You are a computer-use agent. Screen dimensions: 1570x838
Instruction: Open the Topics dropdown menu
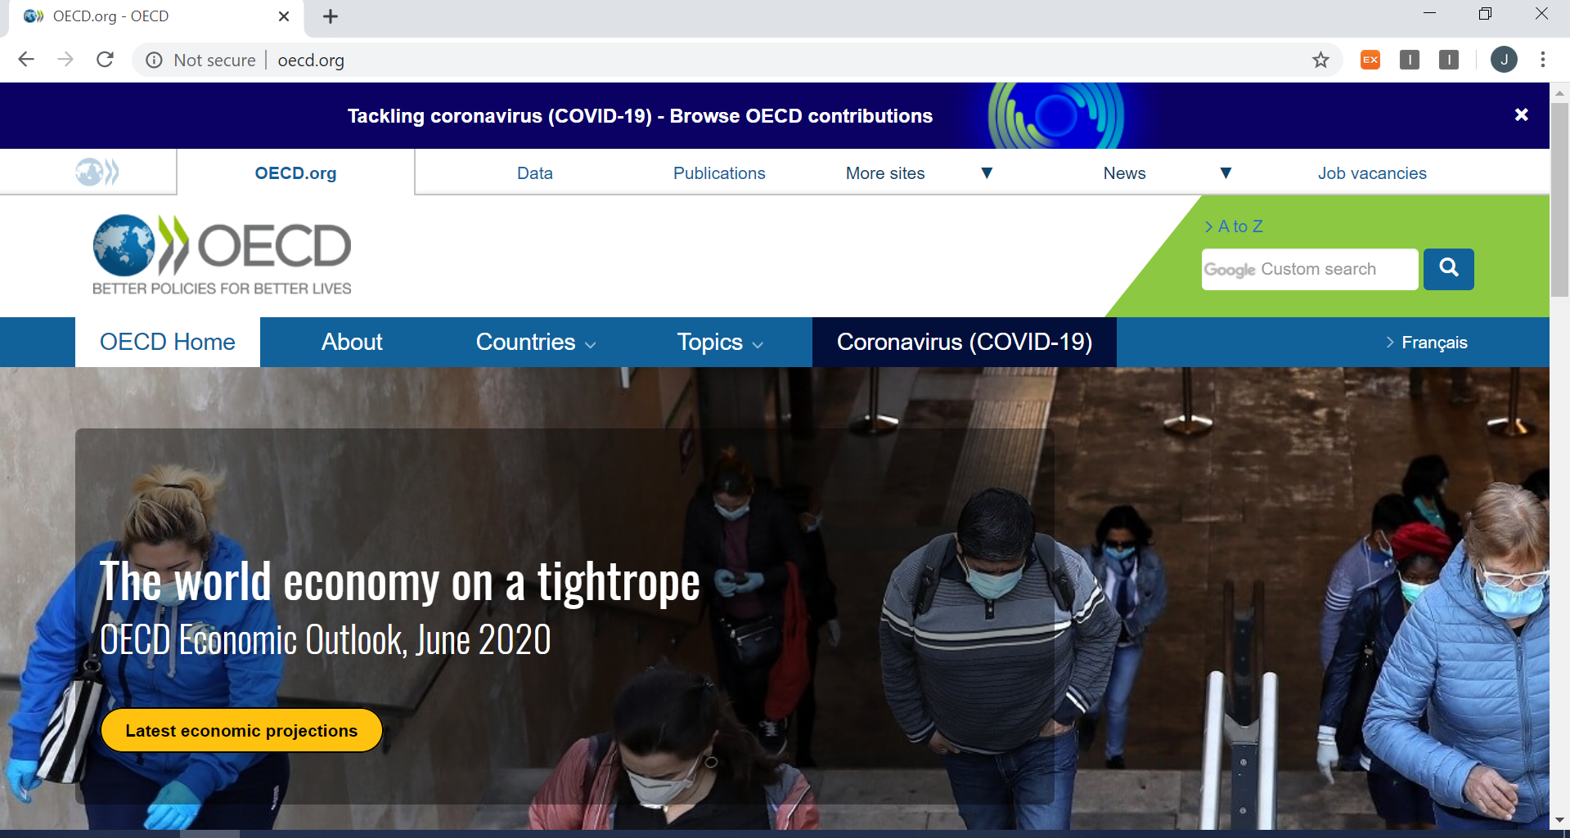(720, 342)
